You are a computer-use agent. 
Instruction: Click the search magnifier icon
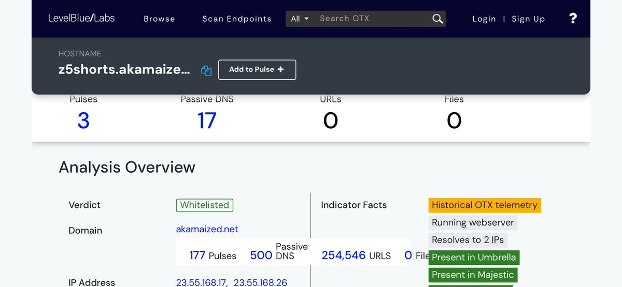437,19
